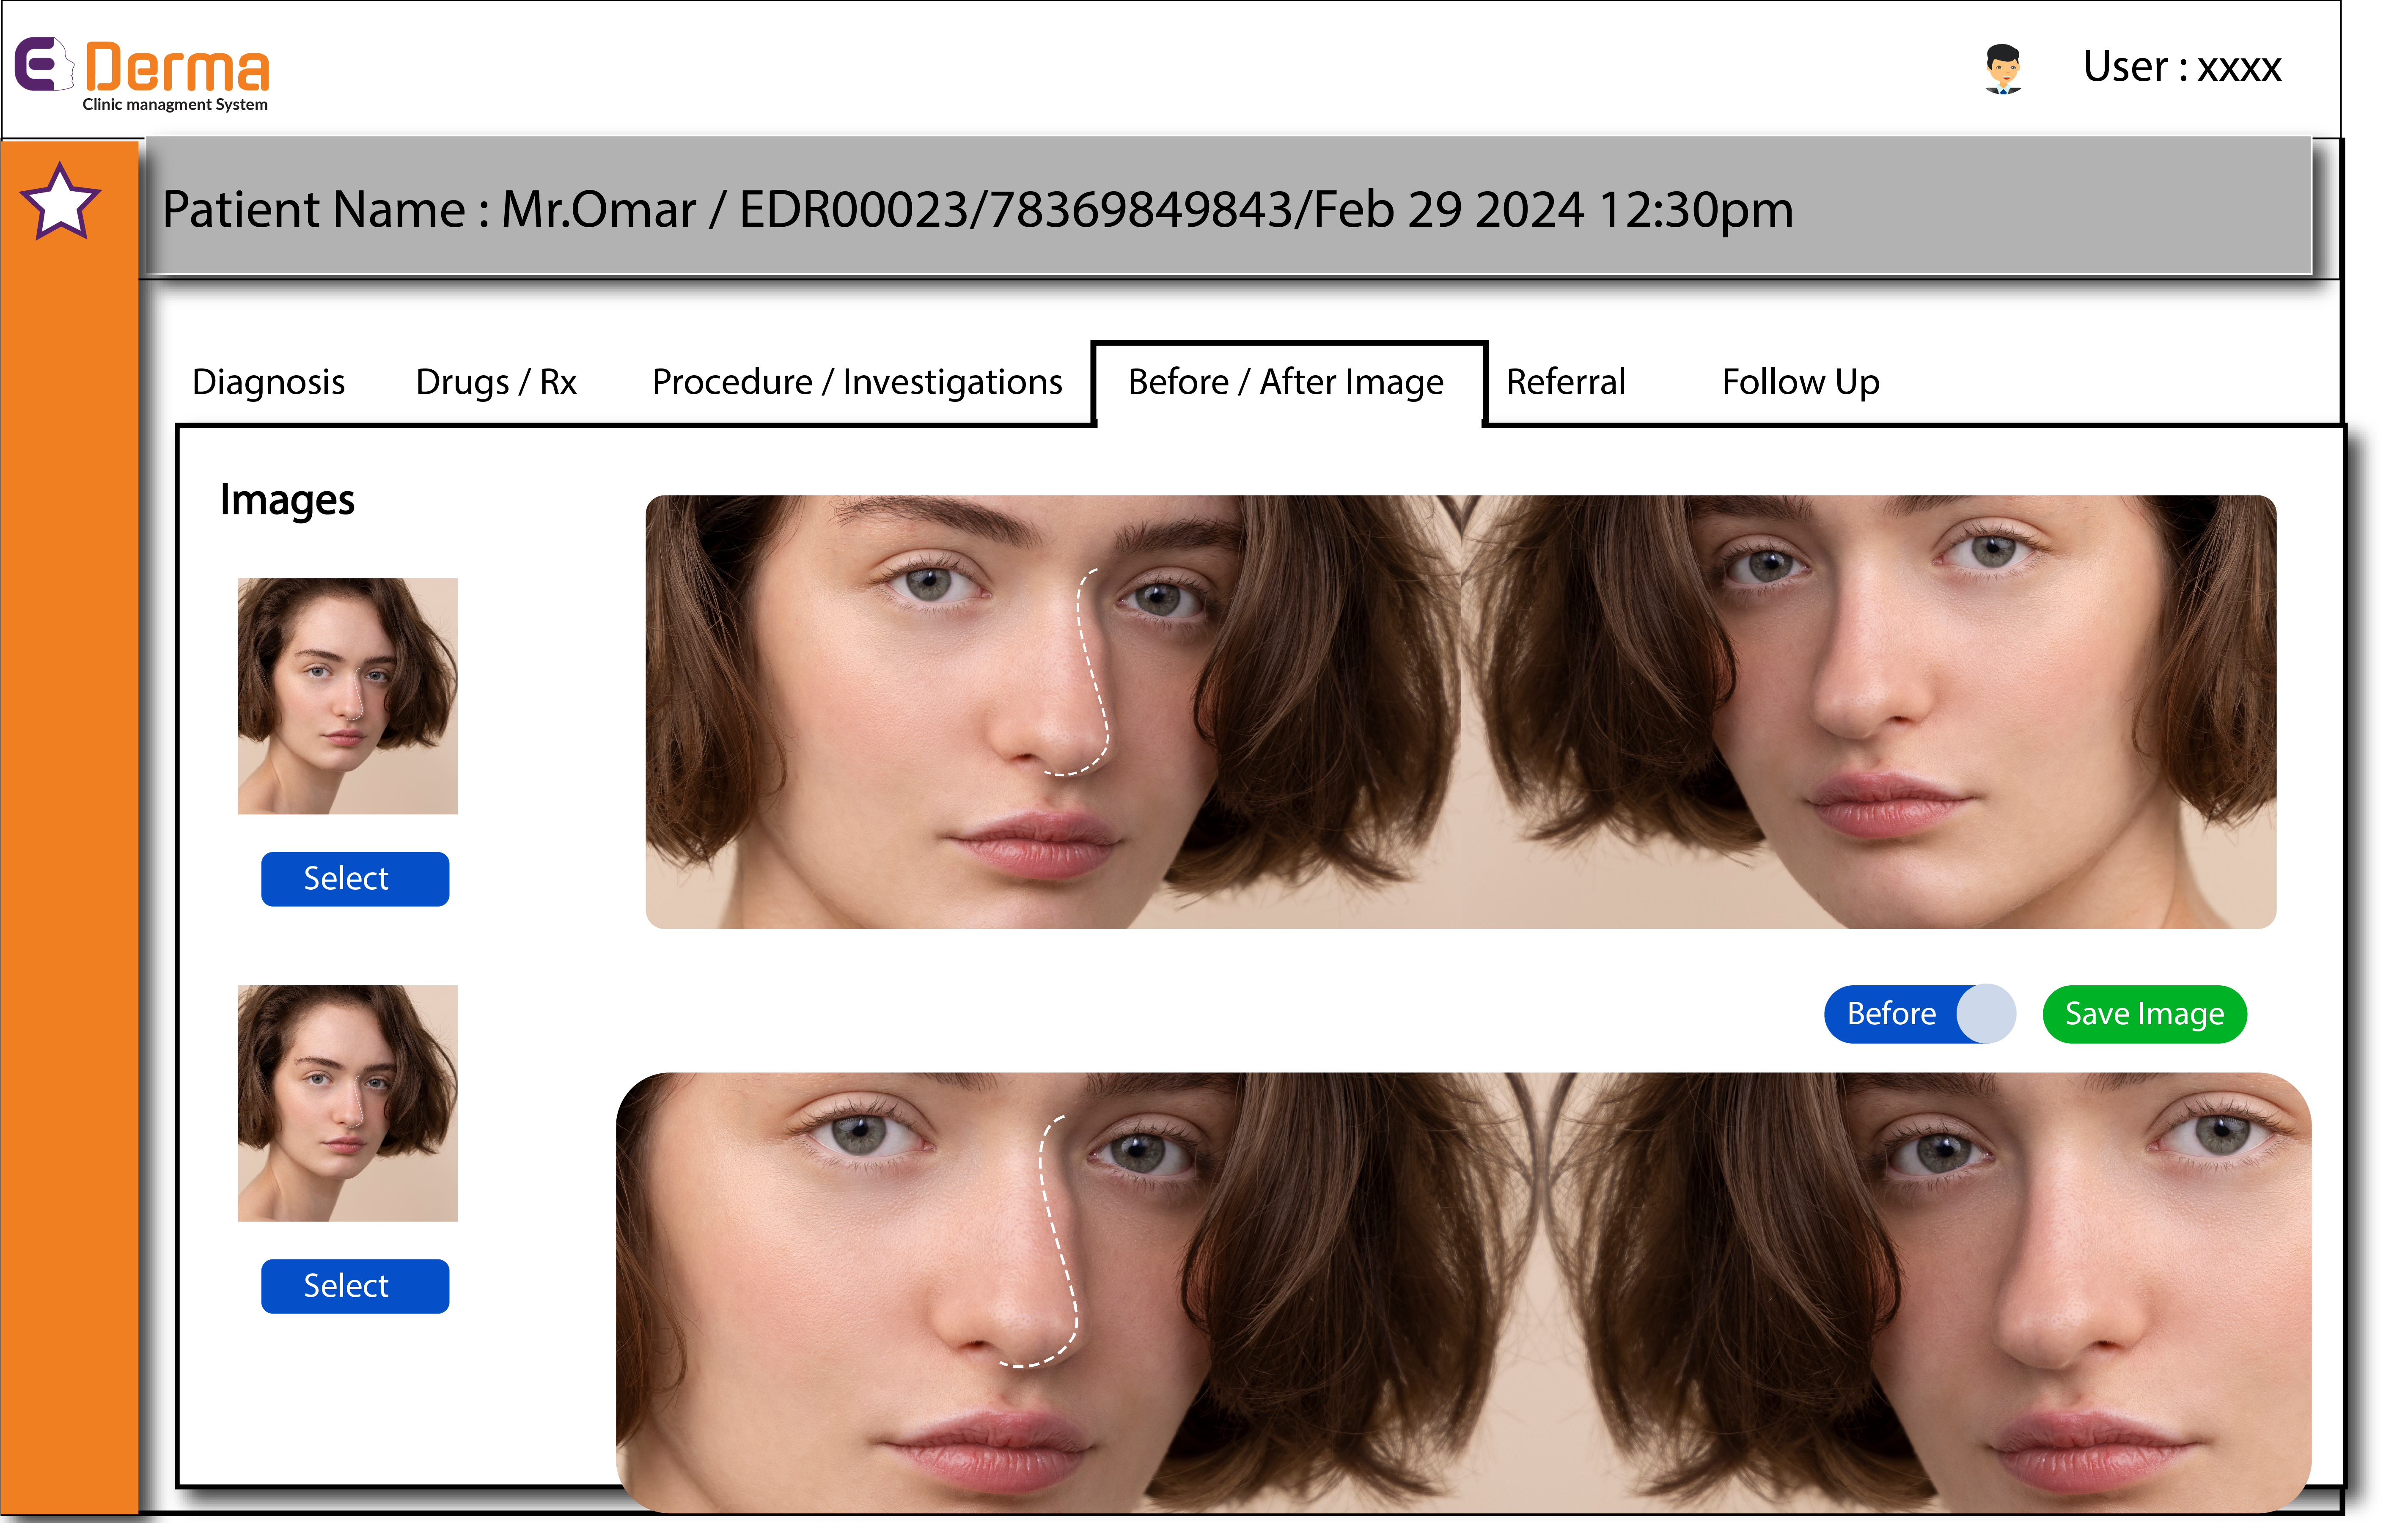Open the Follow Up tab
Screen dimensions: 2408x1523
coord(1800,382)
